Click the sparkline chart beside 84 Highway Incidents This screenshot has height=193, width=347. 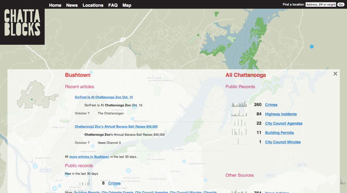(x=239, y=113)
